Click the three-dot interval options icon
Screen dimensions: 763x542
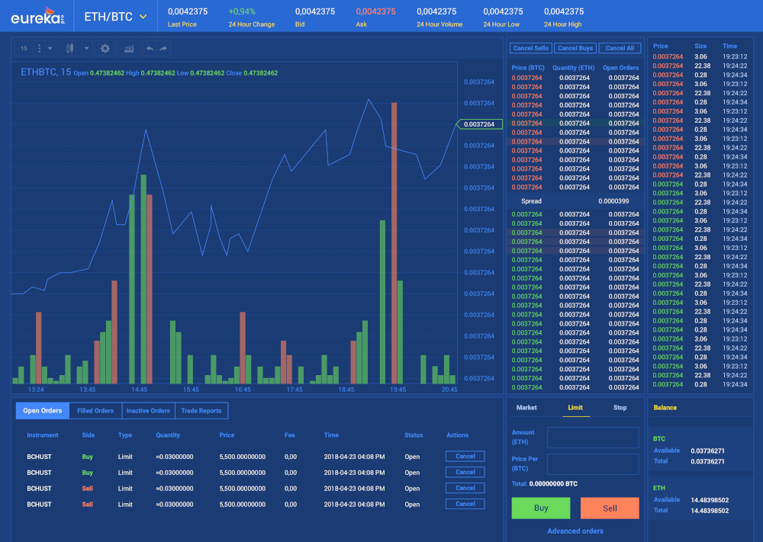(40, 48)
